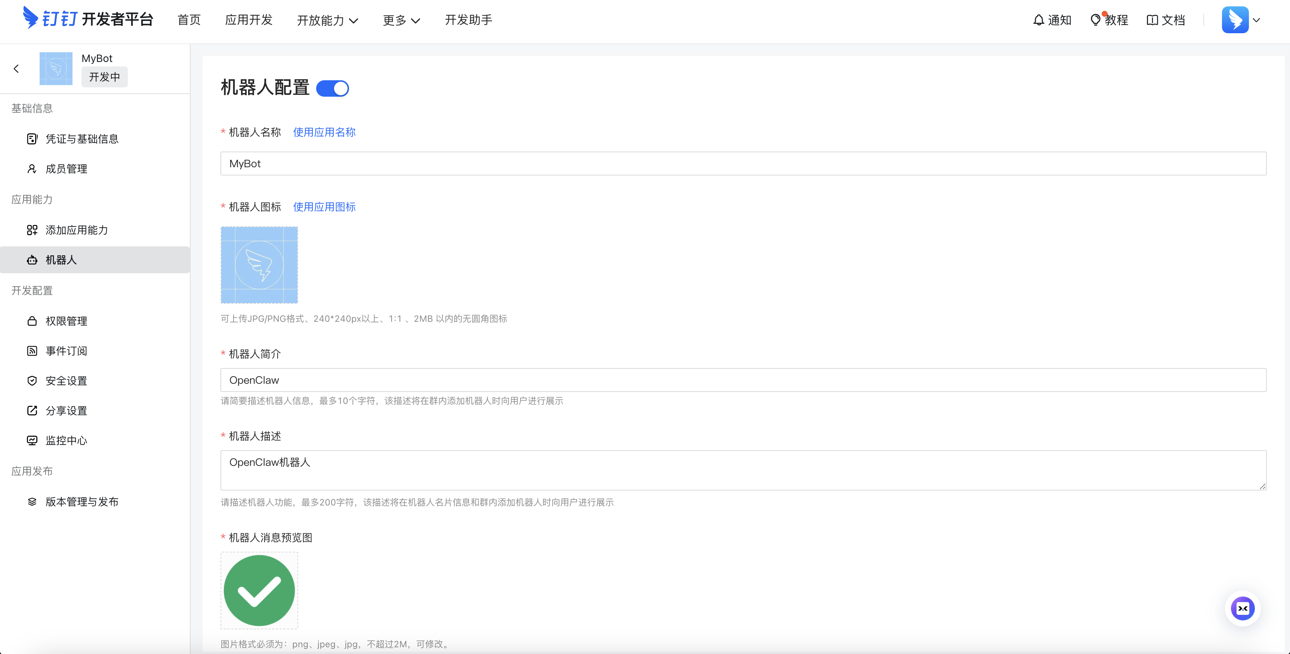Screen dimensions: 1290x654
Task: Open 开发助手 in top navigation
Action: pos(468,20)
